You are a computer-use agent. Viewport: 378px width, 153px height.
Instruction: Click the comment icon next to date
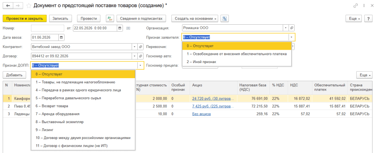128,28
